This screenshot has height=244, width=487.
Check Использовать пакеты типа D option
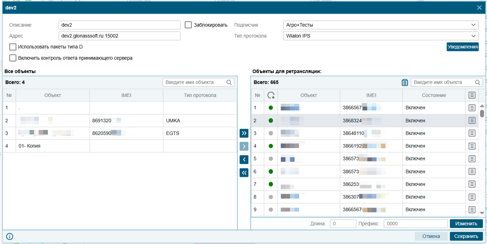(x=13, y=47)
